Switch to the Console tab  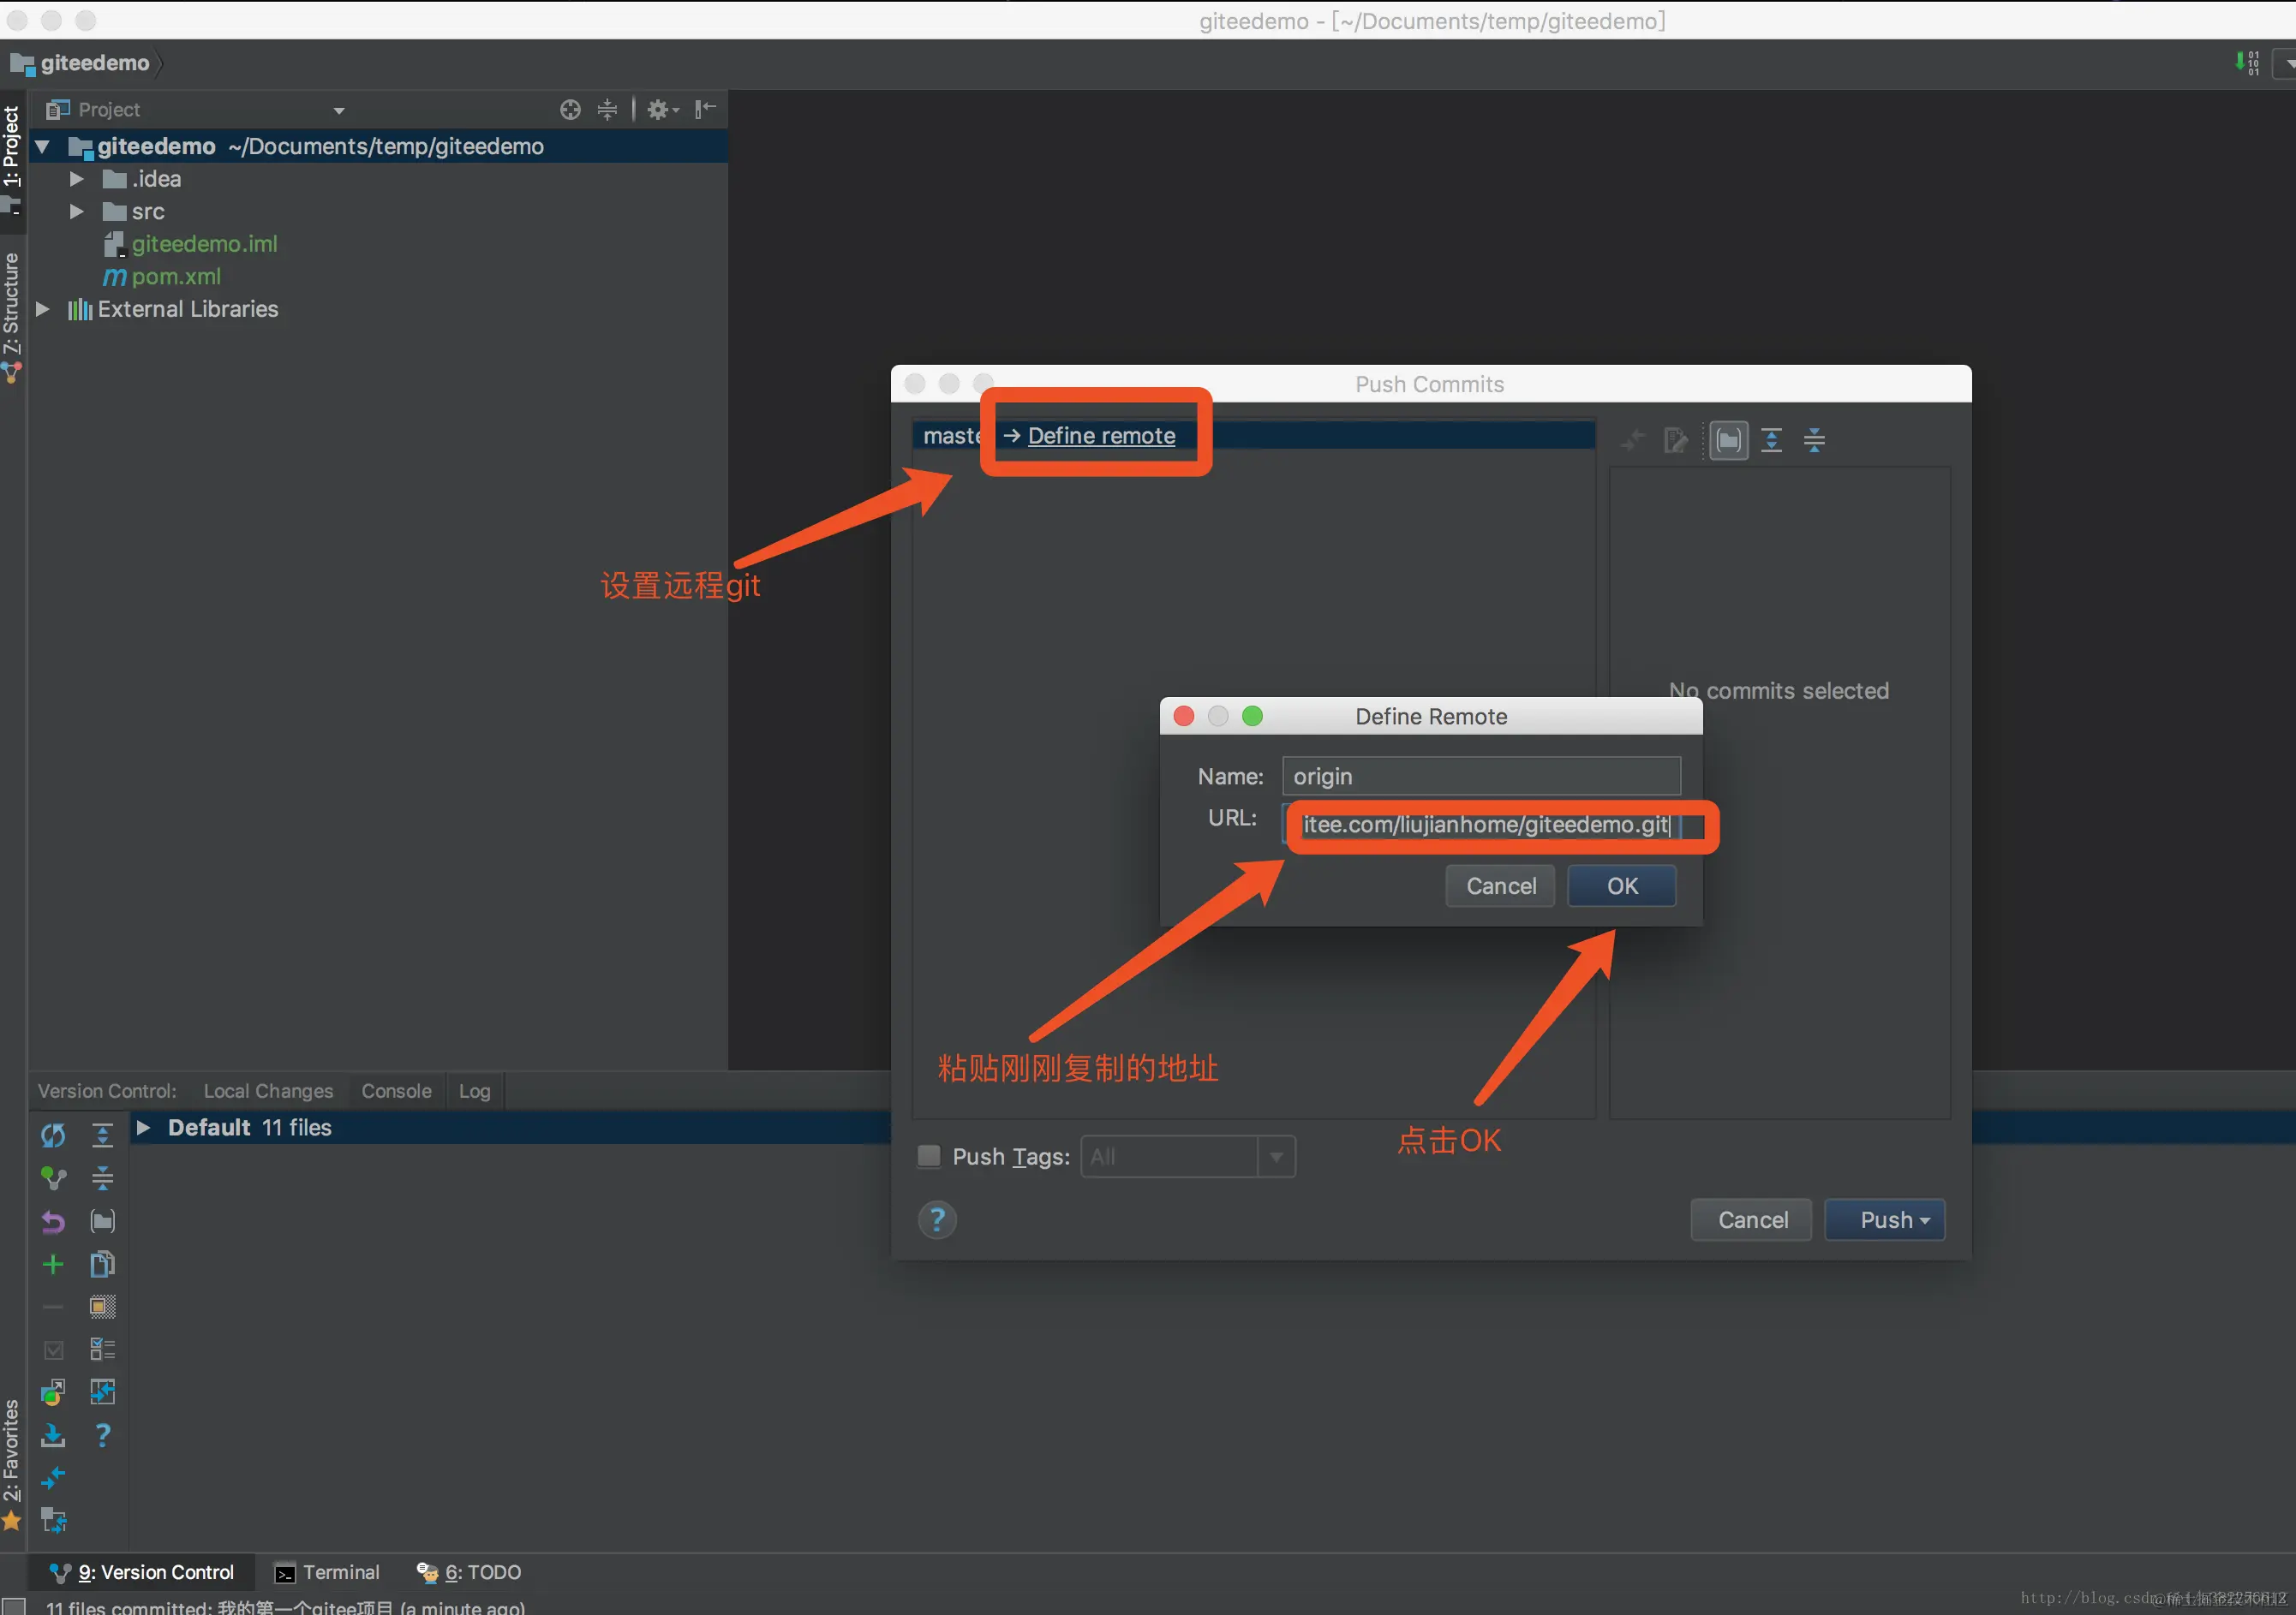(396, 1091)
